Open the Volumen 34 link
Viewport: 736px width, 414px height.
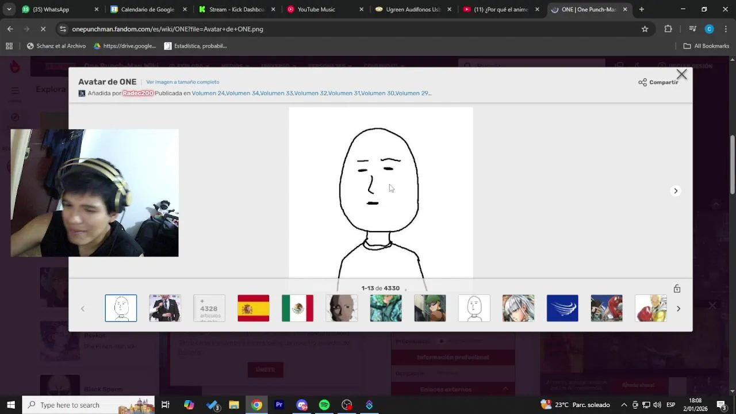242,93
